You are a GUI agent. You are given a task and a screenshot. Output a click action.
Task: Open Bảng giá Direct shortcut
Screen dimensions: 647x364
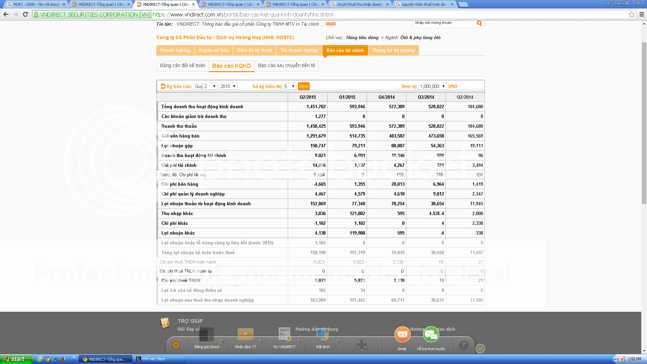click(207, 337)
